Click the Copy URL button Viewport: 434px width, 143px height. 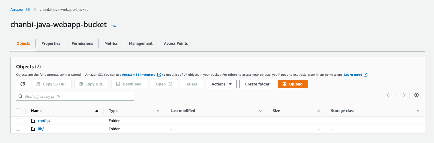(91, 84)
